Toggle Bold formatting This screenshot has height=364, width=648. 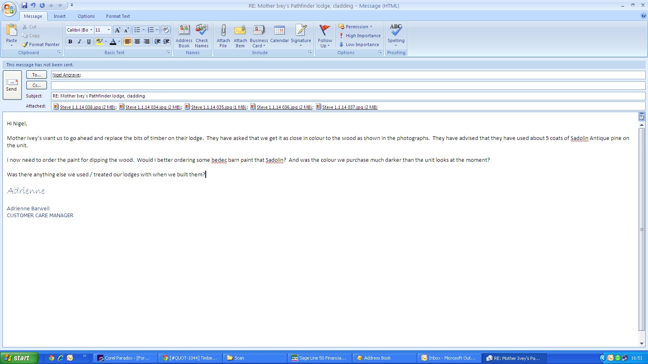(x=70, y=42)
